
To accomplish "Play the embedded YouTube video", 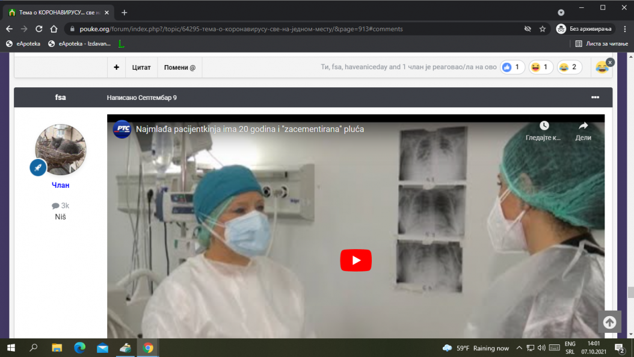I will click(356, 260).
